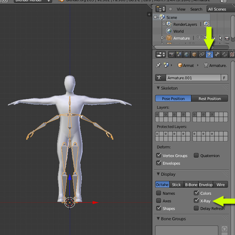Uncheck the Colors display checkbox
235x235 pixels.
coord(196,193)
